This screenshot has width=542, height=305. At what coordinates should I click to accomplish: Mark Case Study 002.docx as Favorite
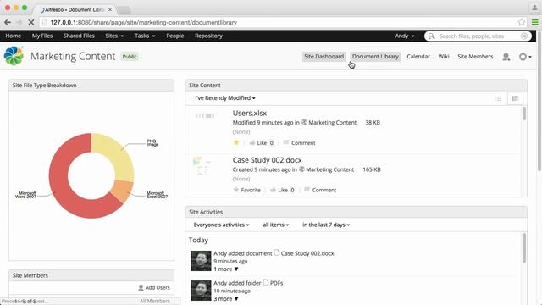pyautogui.click(x=247, y=190)
